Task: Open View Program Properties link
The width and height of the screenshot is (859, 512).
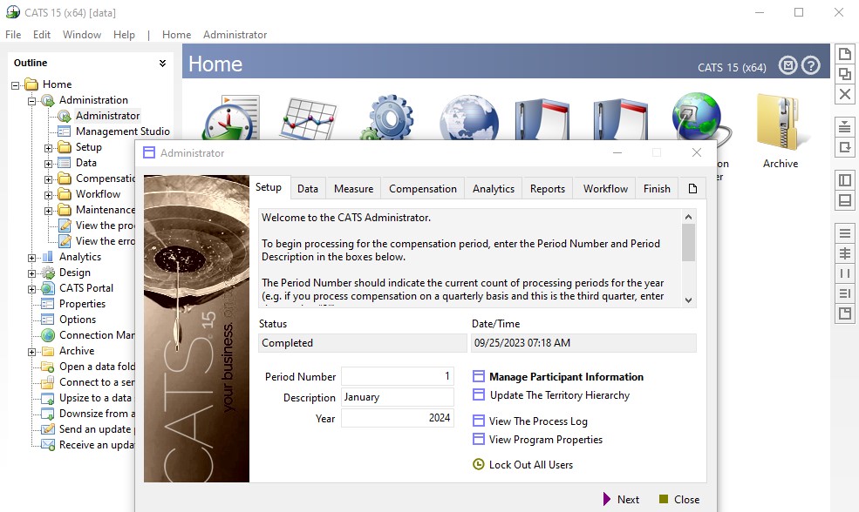Action: coord(537,439)
